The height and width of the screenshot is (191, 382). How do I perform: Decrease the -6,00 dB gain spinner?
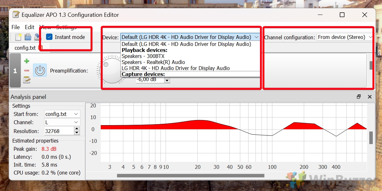pos(167,81)
